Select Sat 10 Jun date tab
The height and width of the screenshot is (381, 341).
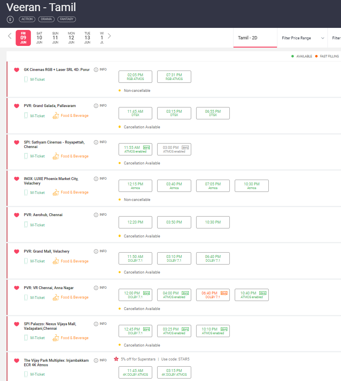point(39,38)
